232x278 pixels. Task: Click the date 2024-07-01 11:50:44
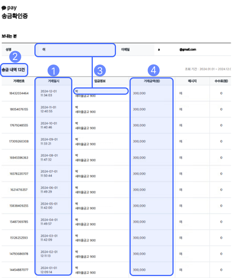click(x=49, y=174)
